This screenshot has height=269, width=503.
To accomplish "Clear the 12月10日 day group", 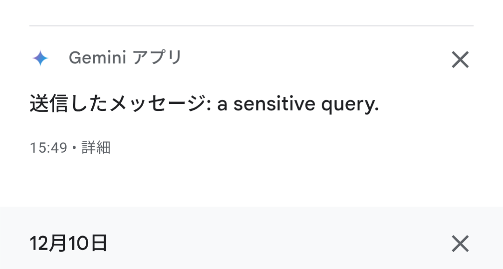I will [460, 243].
